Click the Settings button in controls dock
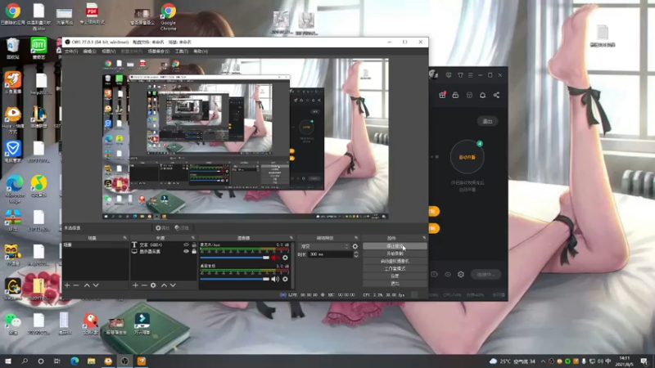This screenshot has width=655, height=368. click(395, 276)
